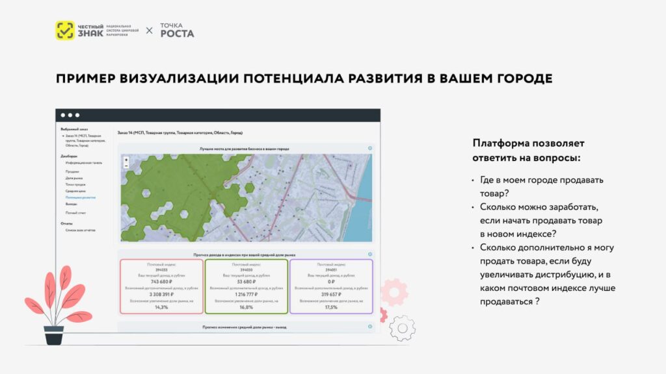Image resolution: width=666 pixels, height=374 pixels.
Task: Zoom in on the map with plus button
Action: (x=126, y=159)
